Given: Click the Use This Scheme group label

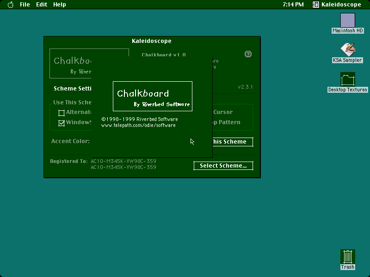Looking at the screenshot, I should (x=72, y=102).
